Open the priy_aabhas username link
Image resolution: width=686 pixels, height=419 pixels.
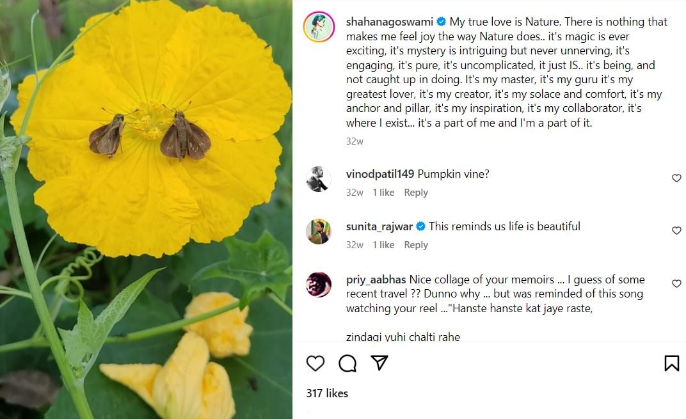pyautogui.click(x=376, y=280)
